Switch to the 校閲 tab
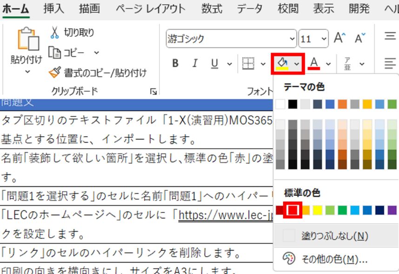The height and width of the screenshot is (274, 399). pyautogui.click(x=288, y=9)
